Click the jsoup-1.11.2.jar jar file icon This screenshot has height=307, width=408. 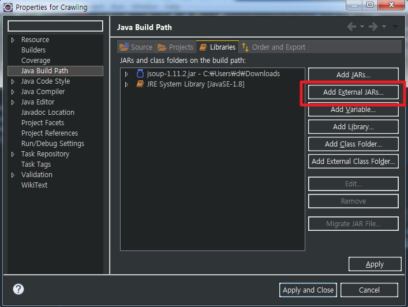click(140, 74)
